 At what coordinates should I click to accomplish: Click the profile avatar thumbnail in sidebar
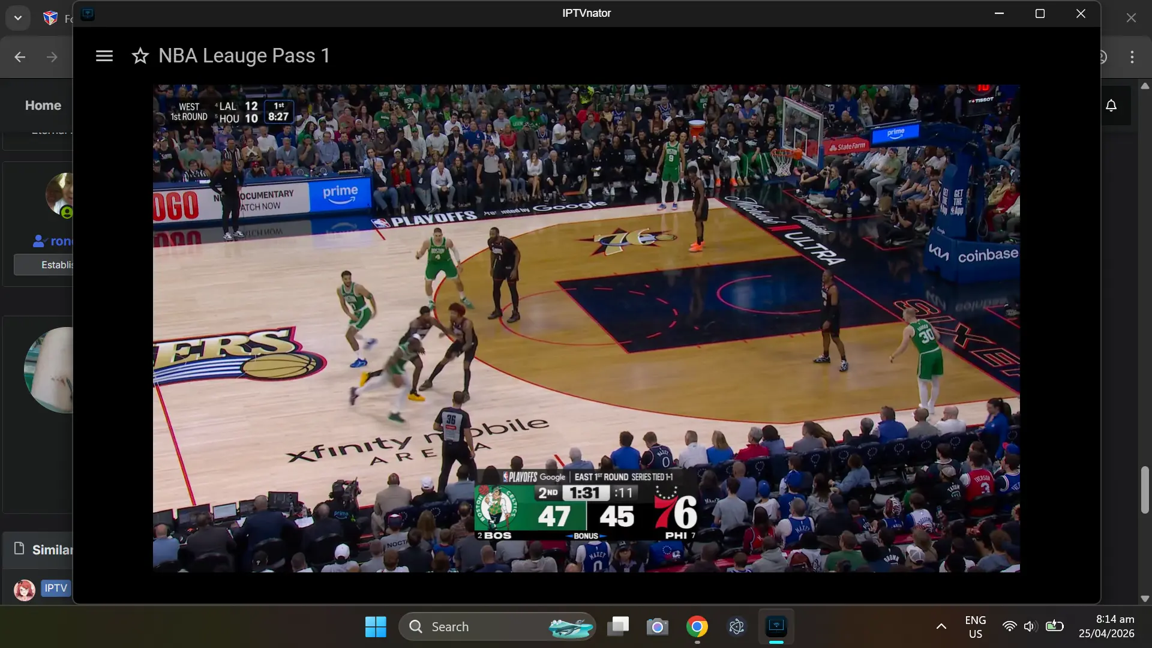tap(59, 194)
